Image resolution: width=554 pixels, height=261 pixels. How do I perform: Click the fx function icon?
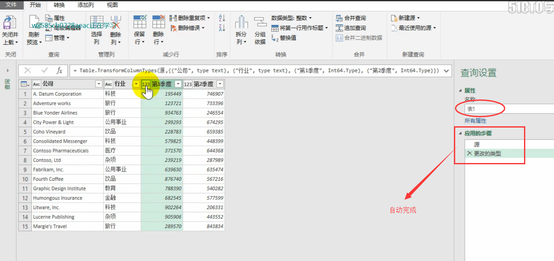tap(60, 71)
